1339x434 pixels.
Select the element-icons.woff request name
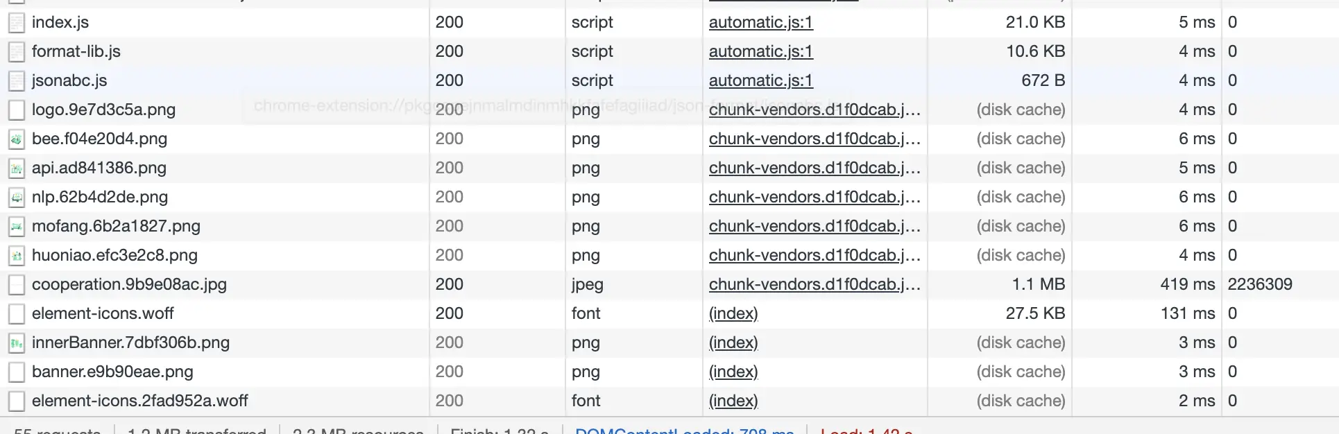103,313
